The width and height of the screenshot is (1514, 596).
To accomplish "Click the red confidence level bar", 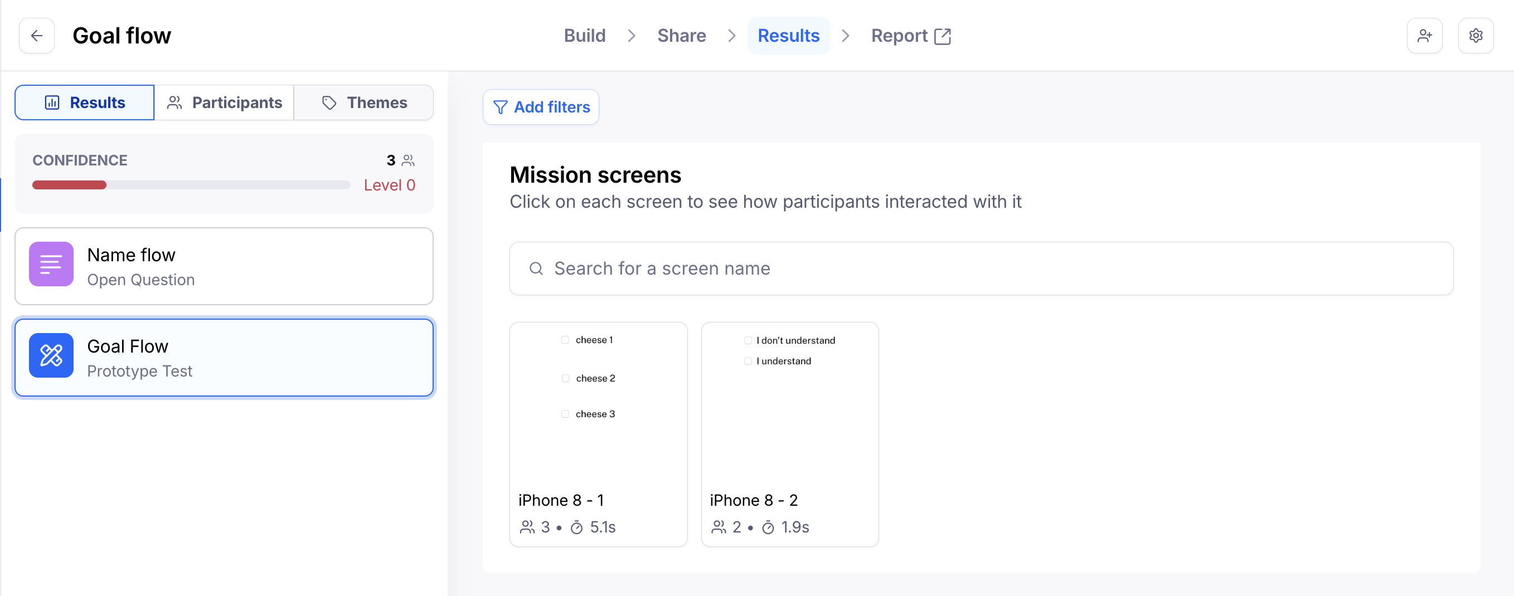I will pos(69,185).
